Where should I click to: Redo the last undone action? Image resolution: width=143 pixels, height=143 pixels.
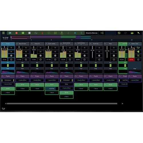[x=126, y=33]
